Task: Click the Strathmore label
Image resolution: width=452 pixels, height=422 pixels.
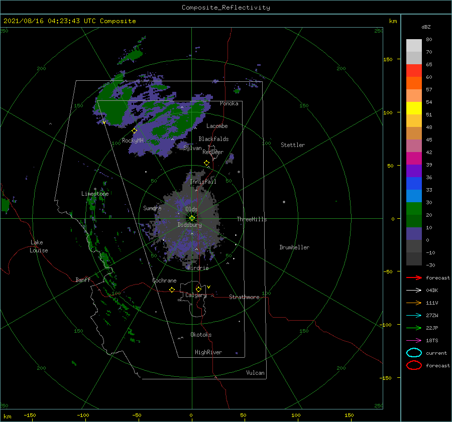Action: coord(244,297)
